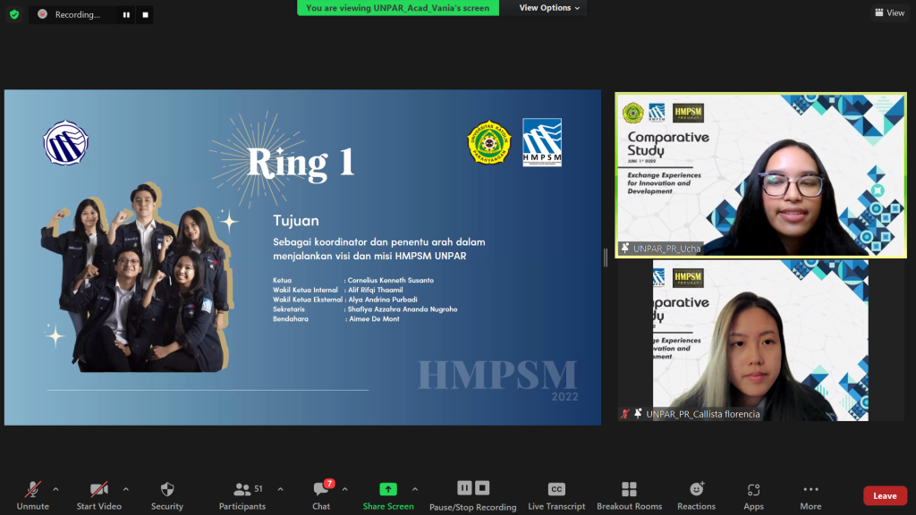The height and width of the screenshot is (515, 916).
Task: Open the More menu
Action: (810, 494)
